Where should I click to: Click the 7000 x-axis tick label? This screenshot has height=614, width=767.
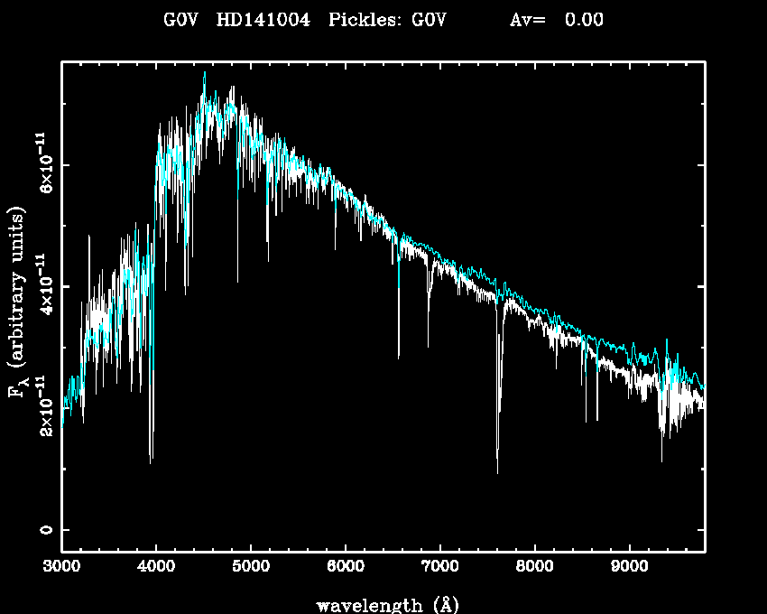[440, 567]
